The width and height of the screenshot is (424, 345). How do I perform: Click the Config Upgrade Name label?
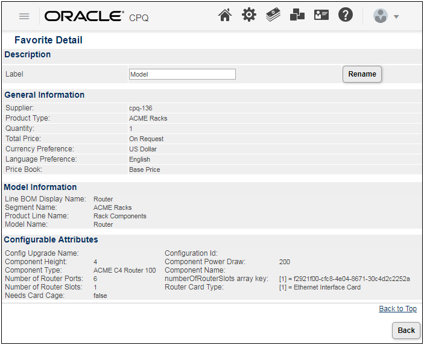[42, 253]
